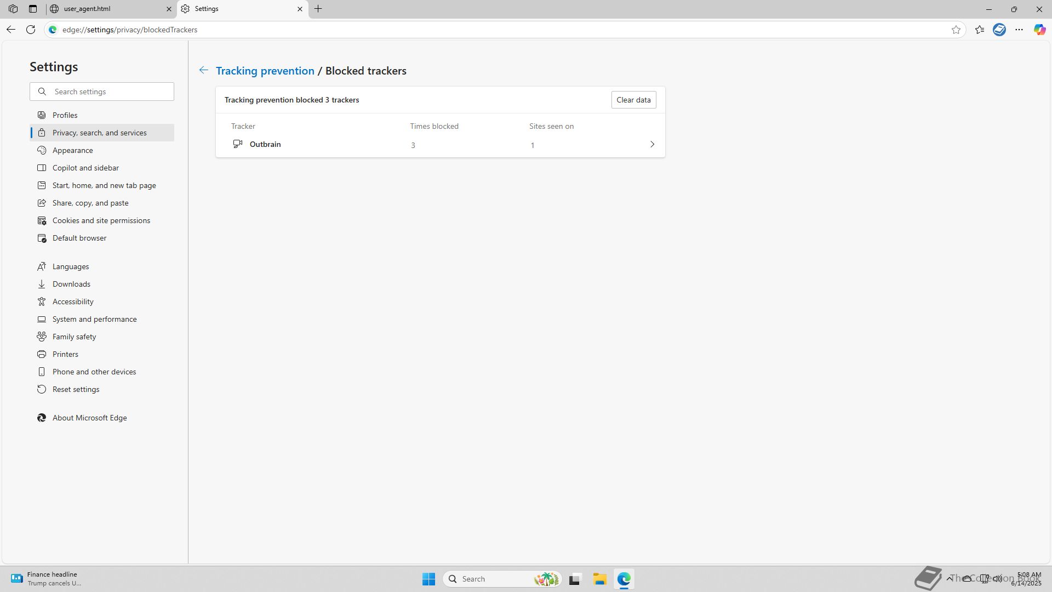Open a new tab with plus button

coord(318,9)
